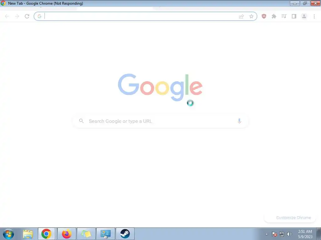Image resolution: width=321 pixels, height=240 pixels.
Task: Click the browser forward arrow
Action: (17, 16)
